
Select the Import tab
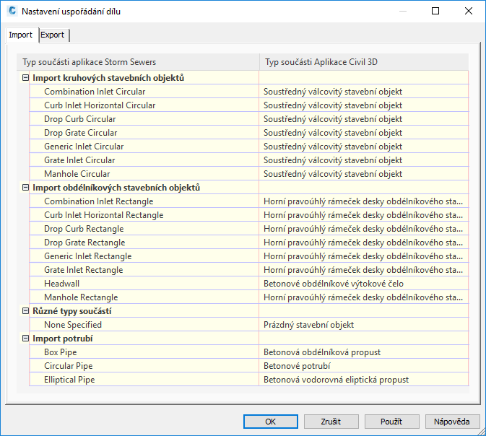(20, 35)
